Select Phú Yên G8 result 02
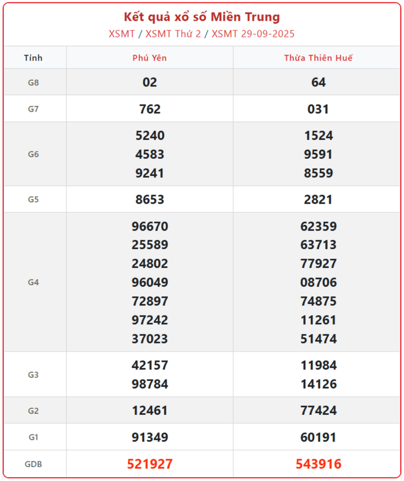Image resolution: width=404 pixels, height=481 pixels. [150, 83]
